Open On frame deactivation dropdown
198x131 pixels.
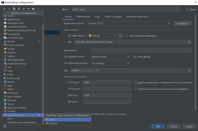pyautogui.click(x=110, y=63)
